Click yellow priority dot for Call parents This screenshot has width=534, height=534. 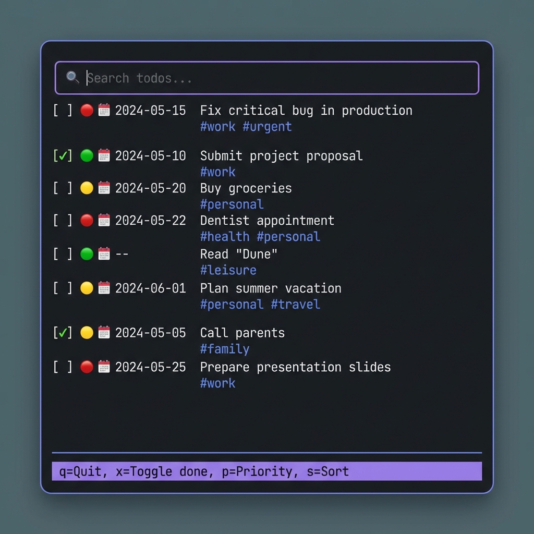pos(87,333)
